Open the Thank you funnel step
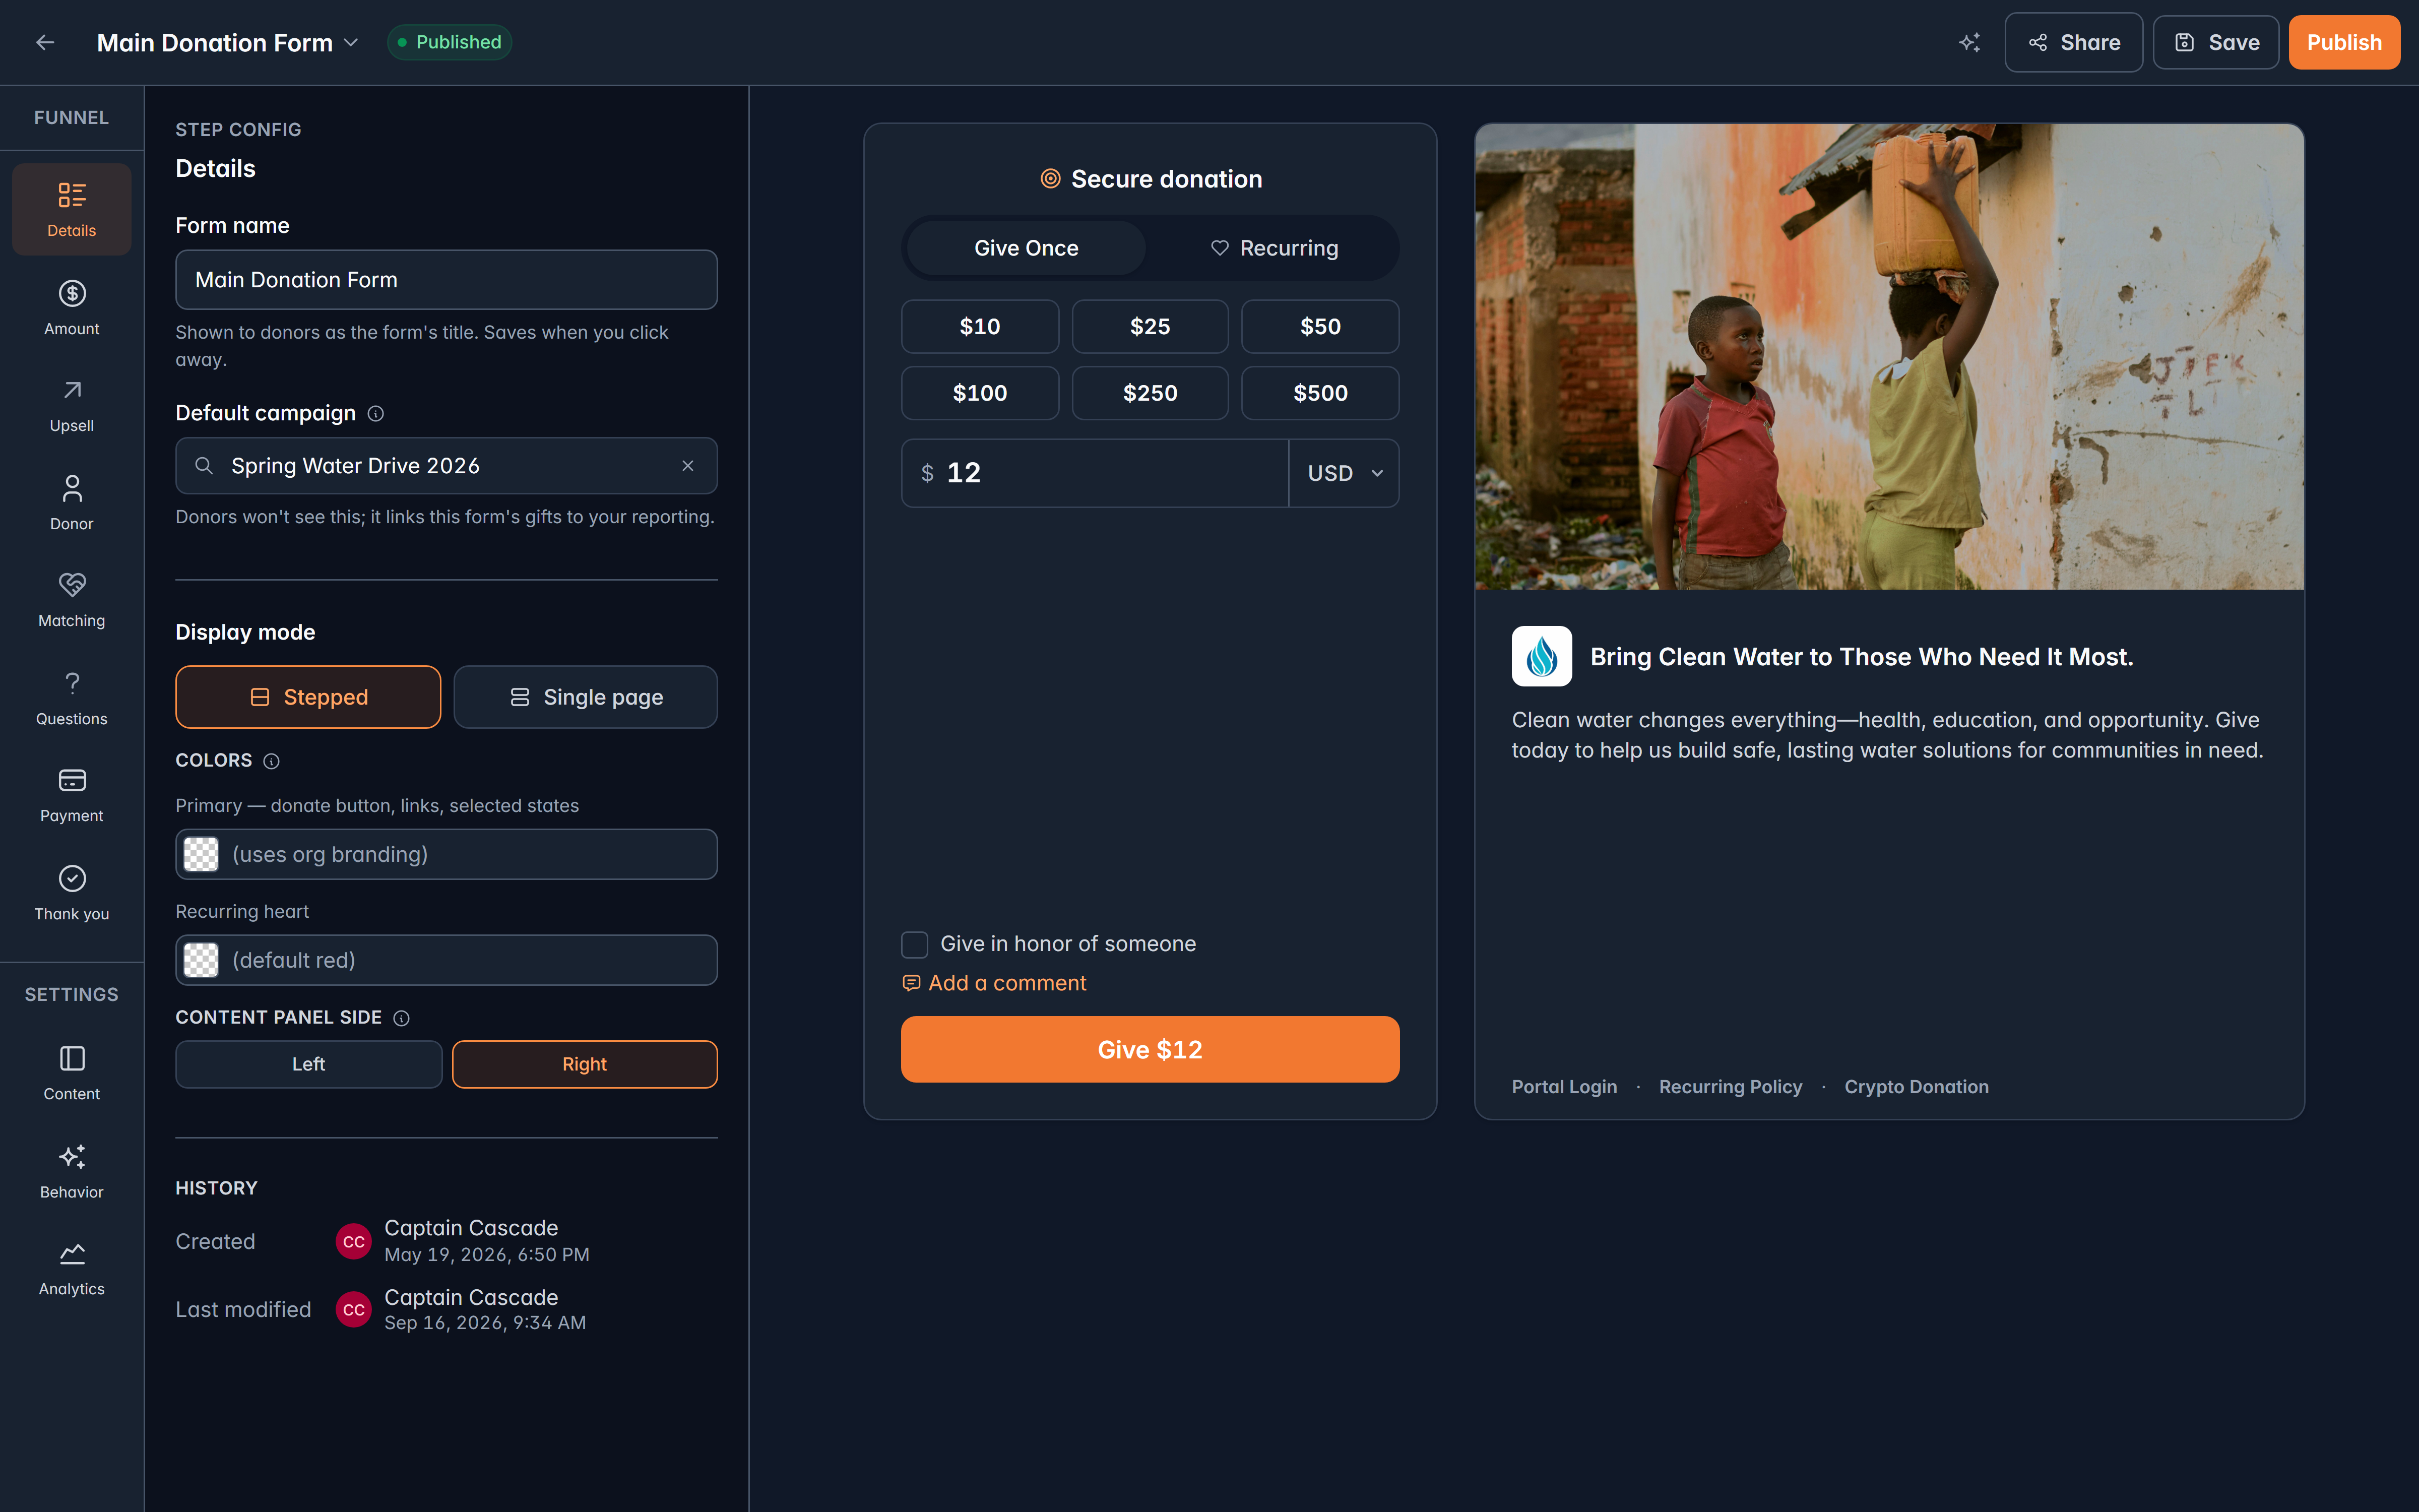Screen dimensions: 2419x1512 [x=72, y=894]
